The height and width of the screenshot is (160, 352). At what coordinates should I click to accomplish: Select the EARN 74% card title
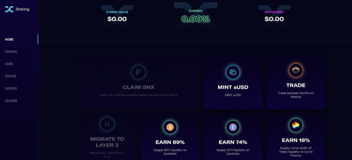pyautogui.click(x=233, y=142)
